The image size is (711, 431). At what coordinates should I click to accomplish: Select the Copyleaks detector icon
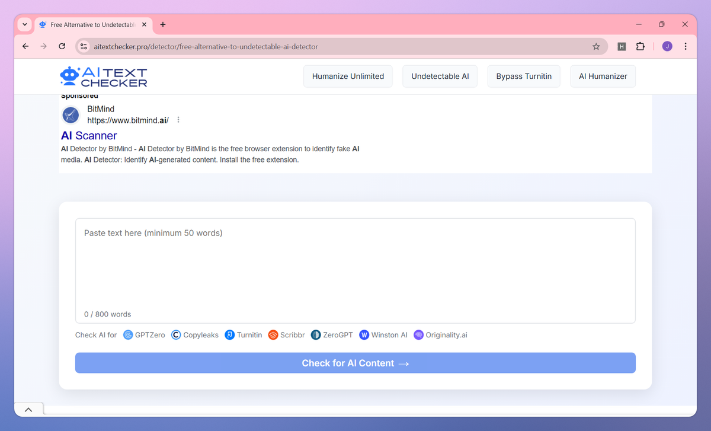[175, 335]
